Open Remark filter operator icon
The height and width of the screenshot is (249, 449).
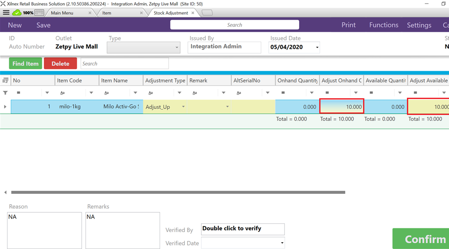pos(195,93)
